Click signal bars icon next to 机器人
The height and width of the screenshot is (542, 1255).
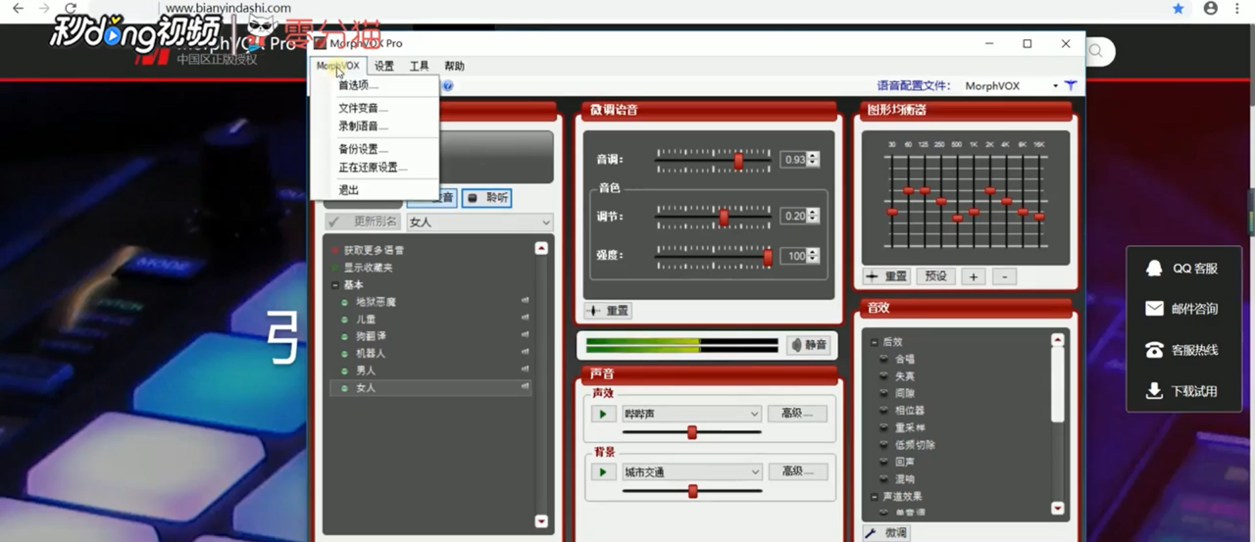click(x=525, y=353)
